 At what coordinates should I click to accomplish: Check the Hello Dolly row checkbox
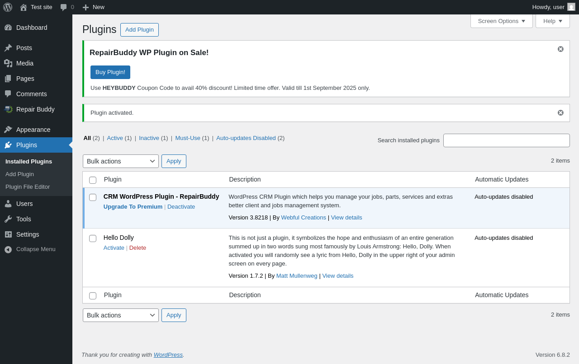tap(93, 238)
